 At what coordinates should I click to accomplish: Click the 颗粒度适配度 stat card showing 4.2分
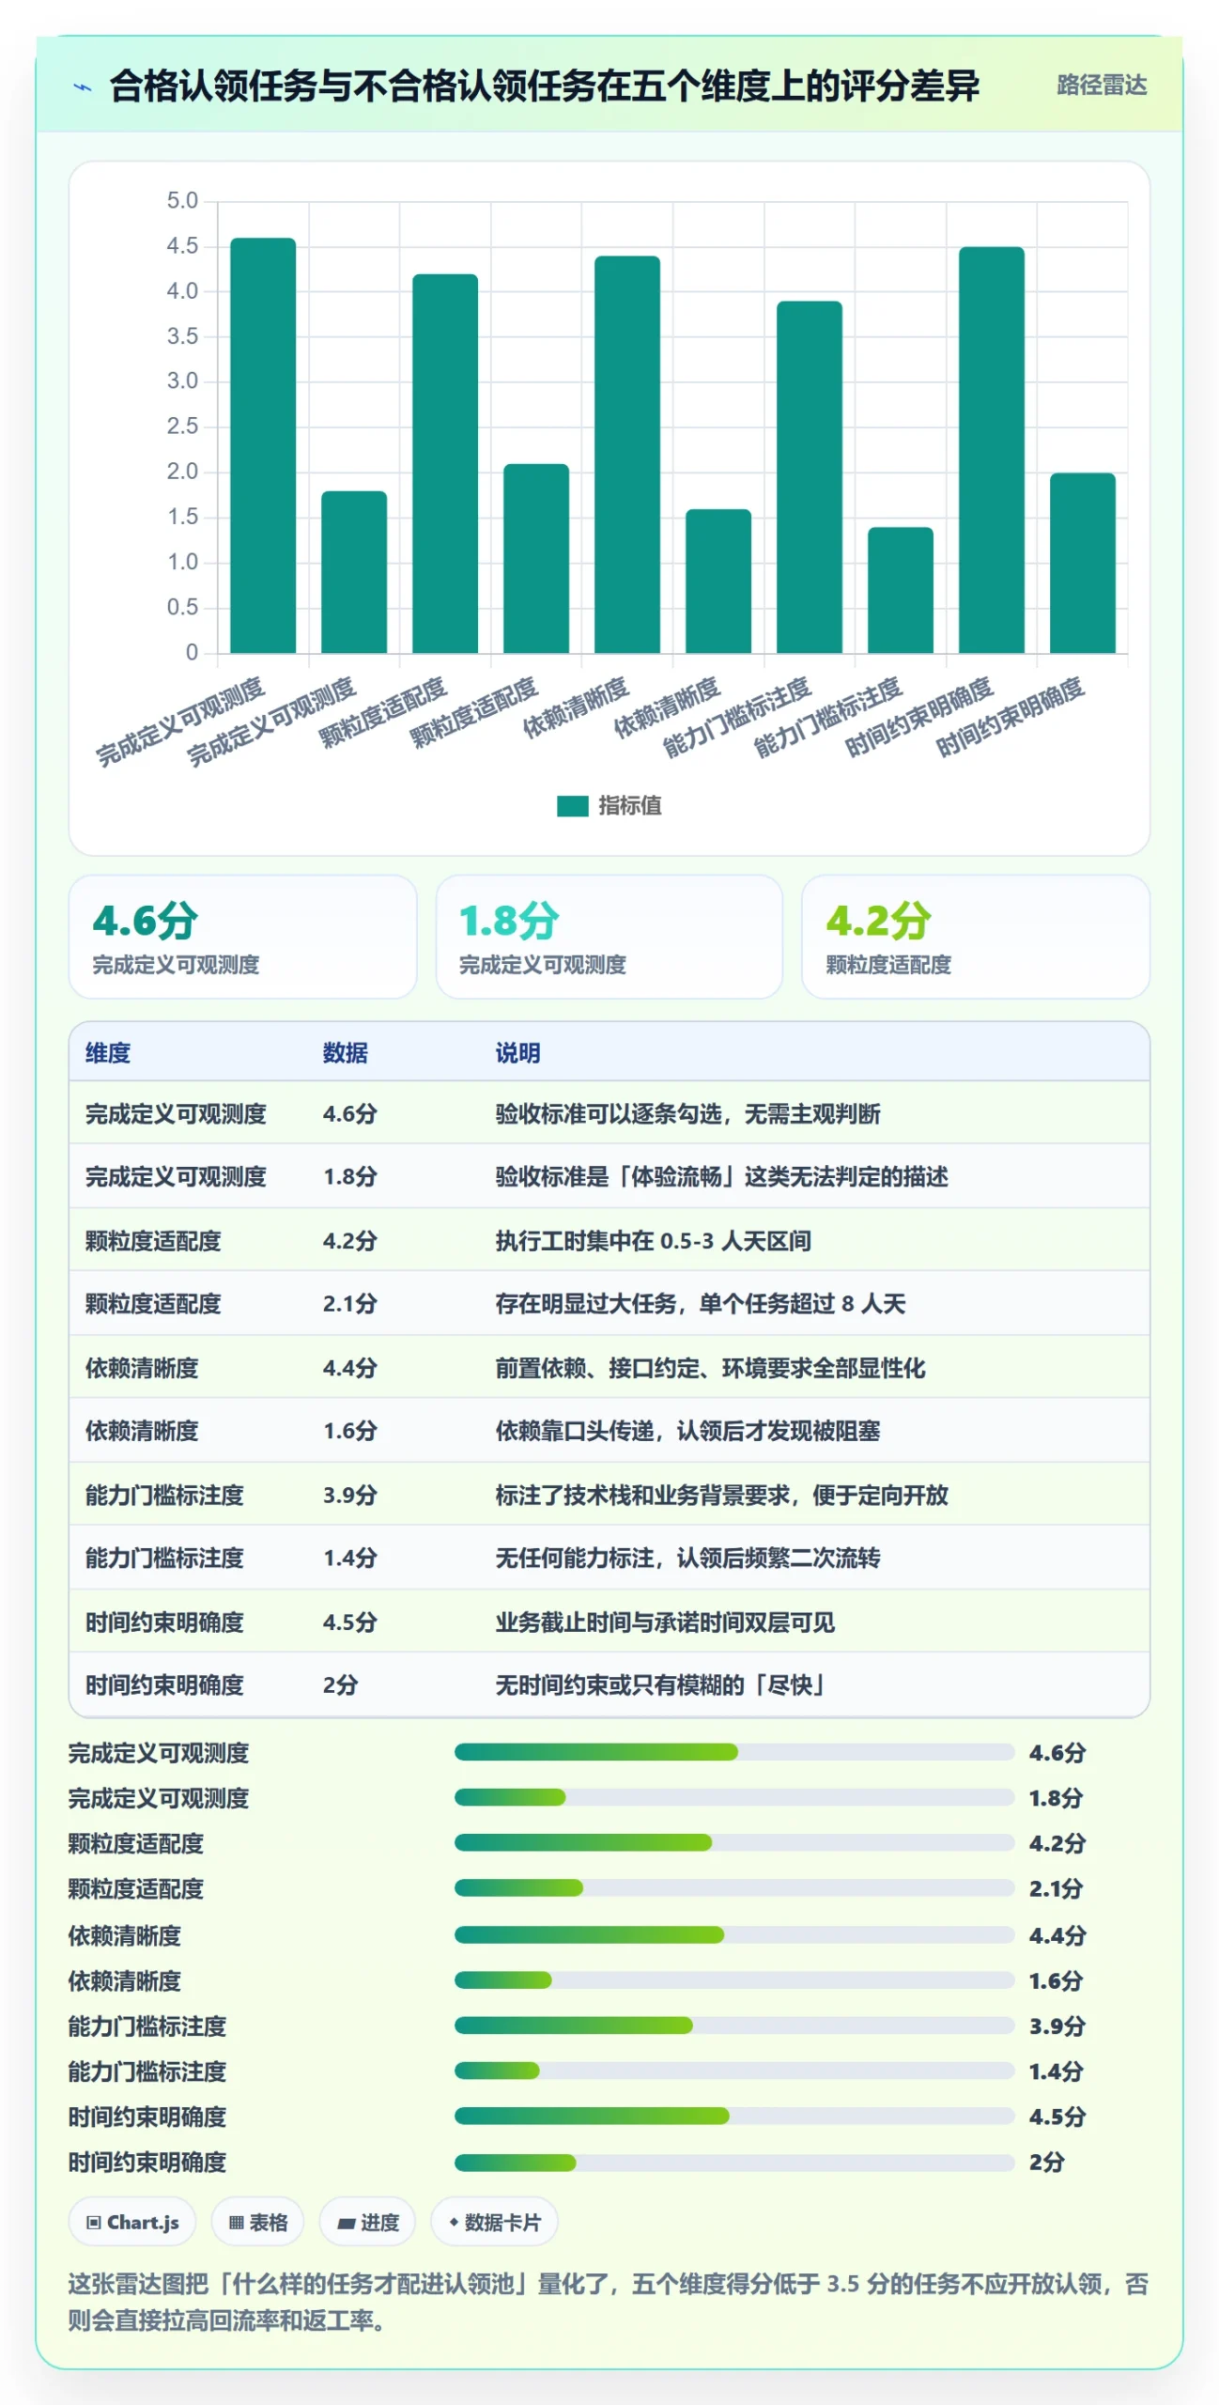coord(976,937)
